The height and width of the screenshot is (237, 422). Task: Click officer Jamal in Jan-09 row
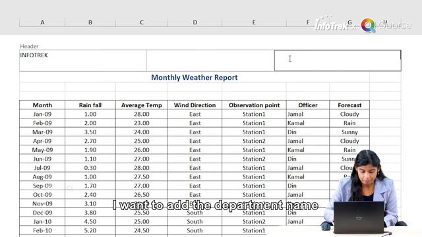click(308, 114)
